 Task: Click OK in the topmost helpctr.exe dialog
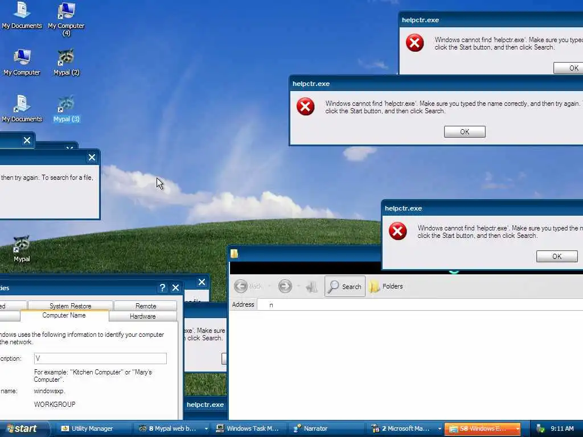point(569,68)
